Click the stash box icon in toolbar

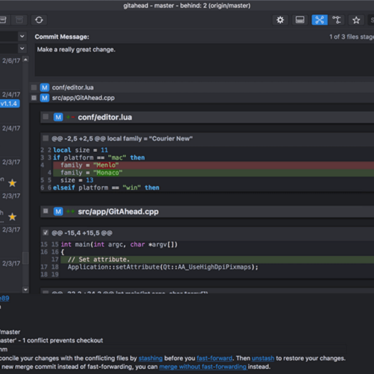3,20
